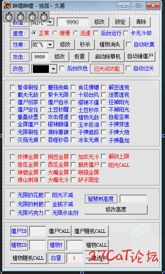
Task: Click the 智慧树高度 input field
Action: point(133,199)
